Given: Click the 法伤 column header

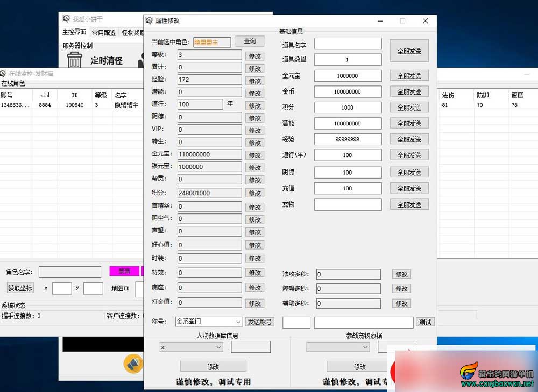Looking at the screenshot, I should (448, 95).
